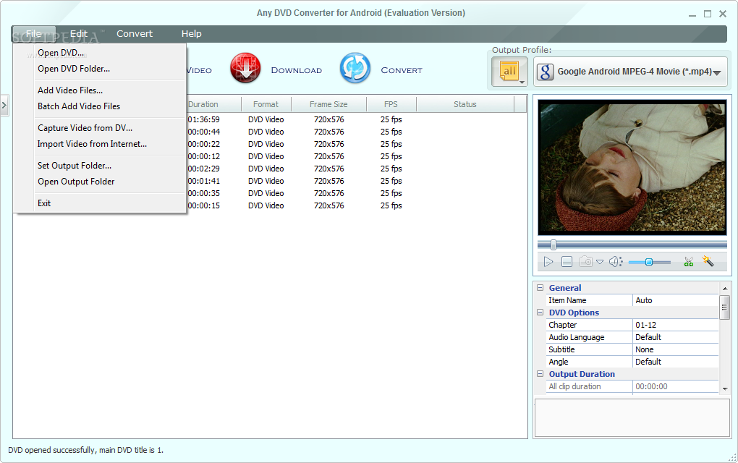Click the blue Convert arrows icon

pos(355,68)
